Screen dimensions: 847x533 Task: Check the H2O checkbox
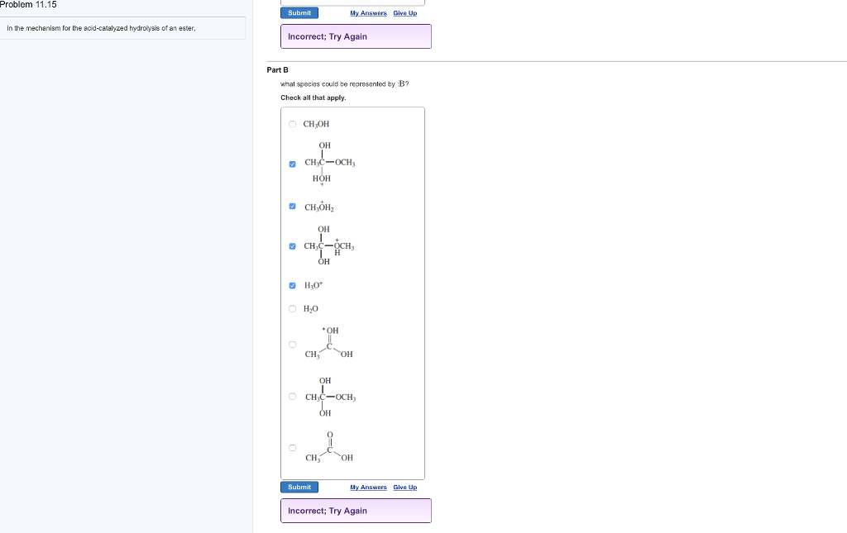pos(292,308)
